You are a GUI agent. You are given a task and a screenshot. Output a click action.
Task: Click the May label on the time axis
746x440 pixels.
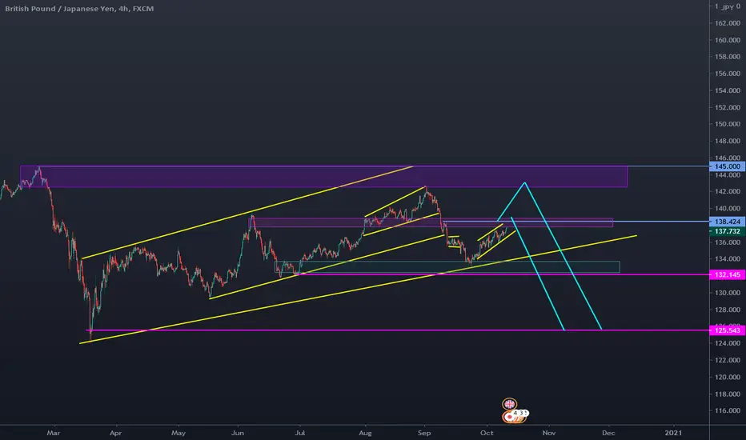[178, 433]
